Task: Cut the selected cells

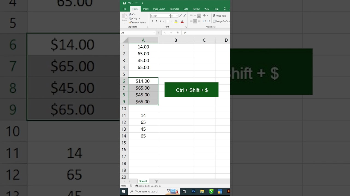Action: click(x=132, y=14)
